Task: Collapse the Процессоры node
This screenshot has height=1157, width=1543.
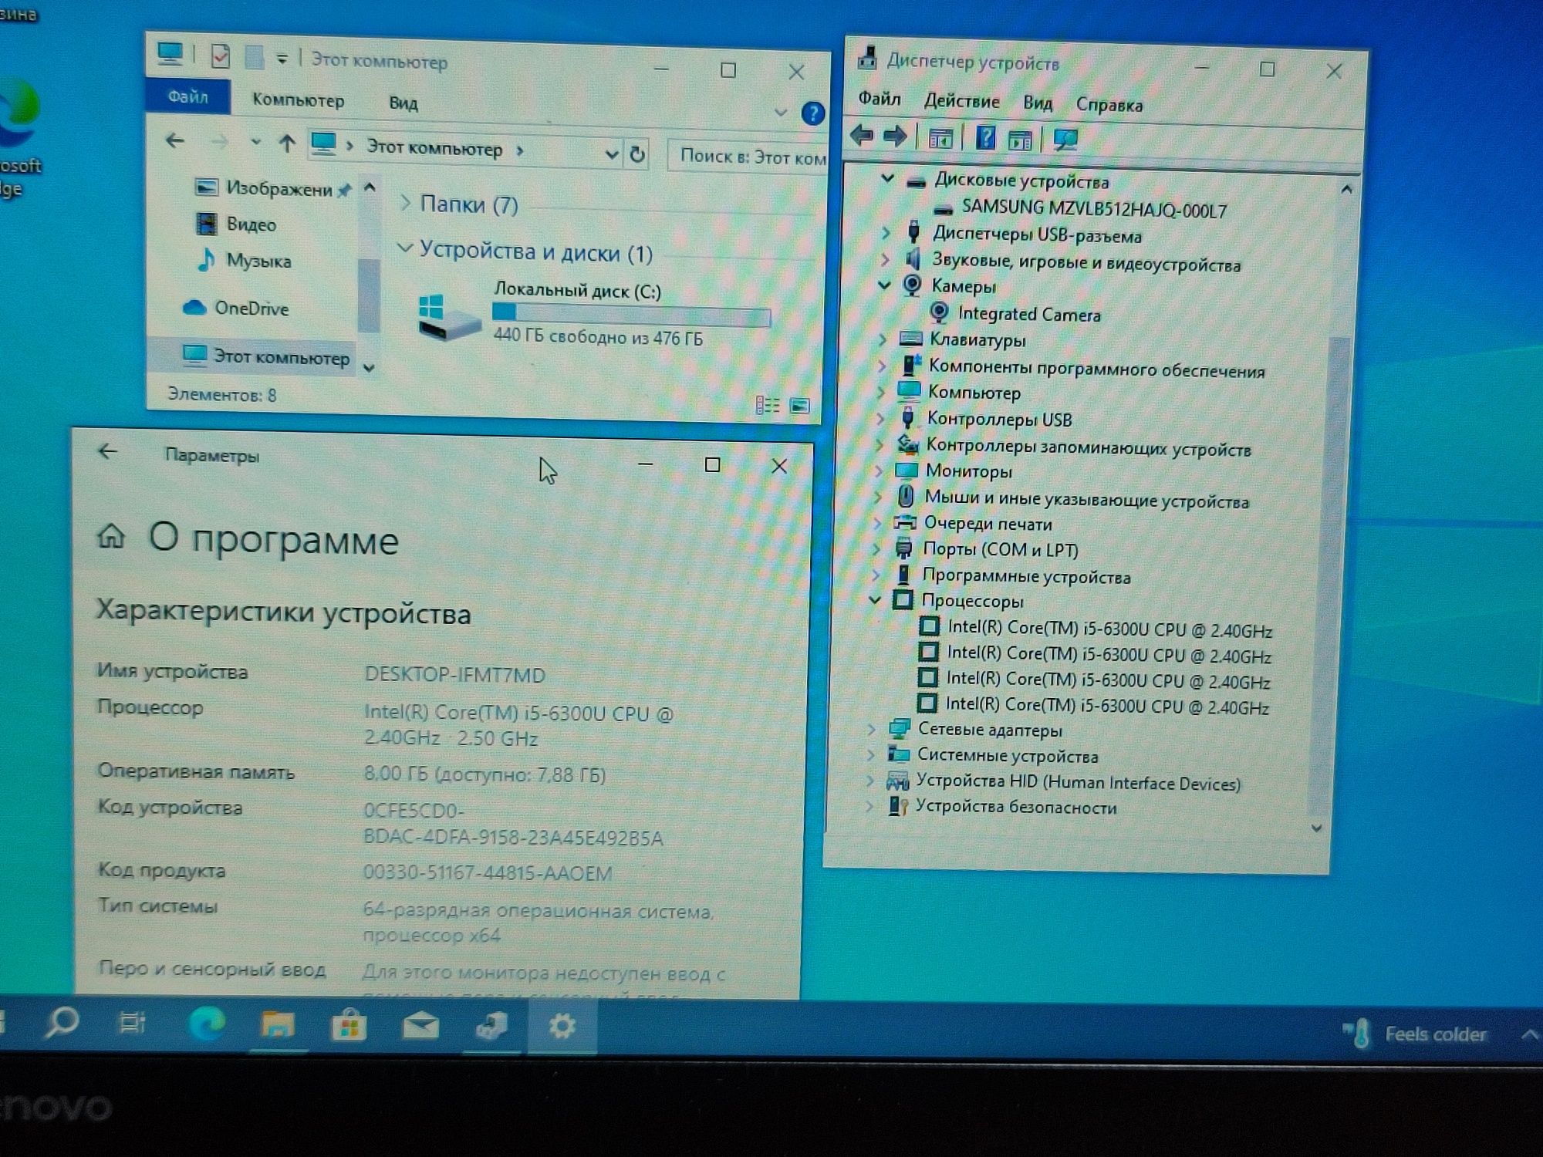Action: 875,599
